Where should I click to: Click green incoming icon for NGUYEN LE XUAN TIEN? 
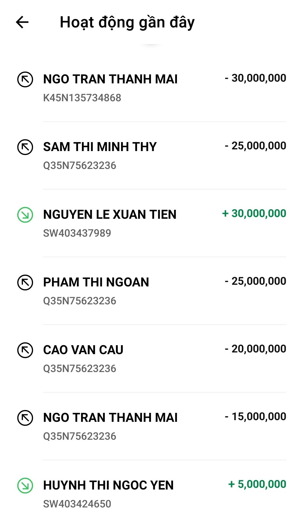tap(25, 215)
